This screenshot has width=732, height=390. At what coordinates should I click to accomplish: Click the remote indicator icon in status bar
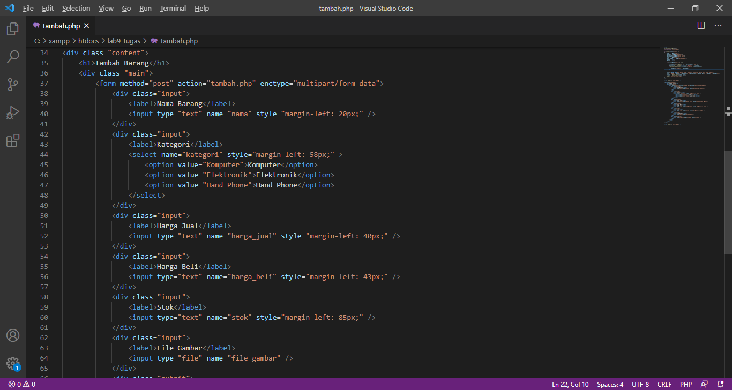[705, 384]
